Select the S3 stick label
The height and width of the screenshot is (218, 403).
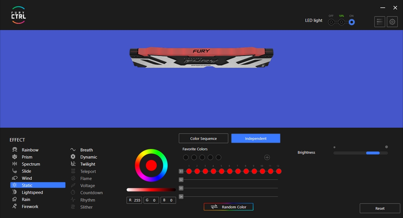tap(181, 188)
